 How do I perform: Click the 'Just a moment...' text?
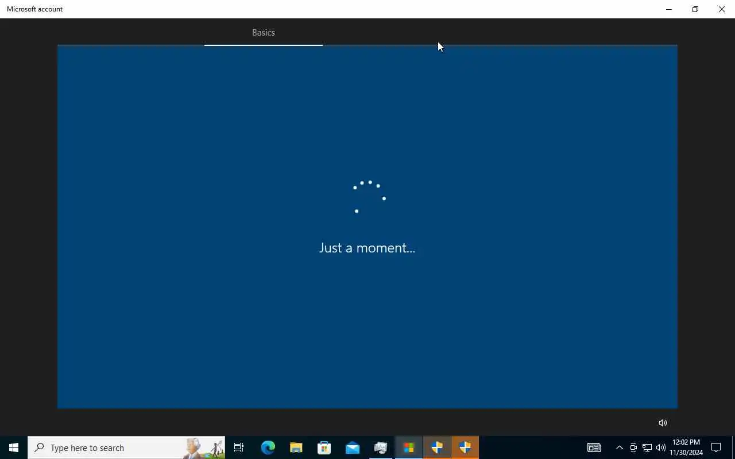tap(367, 248)
